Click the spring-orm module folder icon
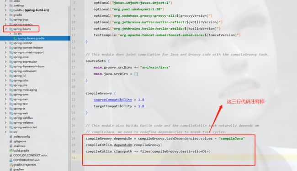Screen dimensions: 297x171 coord(11,95)
